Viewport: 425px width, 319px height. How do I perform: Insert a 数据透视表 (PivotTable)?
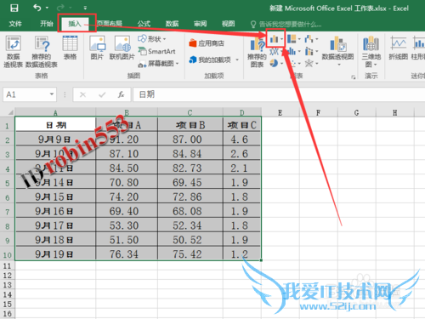point(13,52)
